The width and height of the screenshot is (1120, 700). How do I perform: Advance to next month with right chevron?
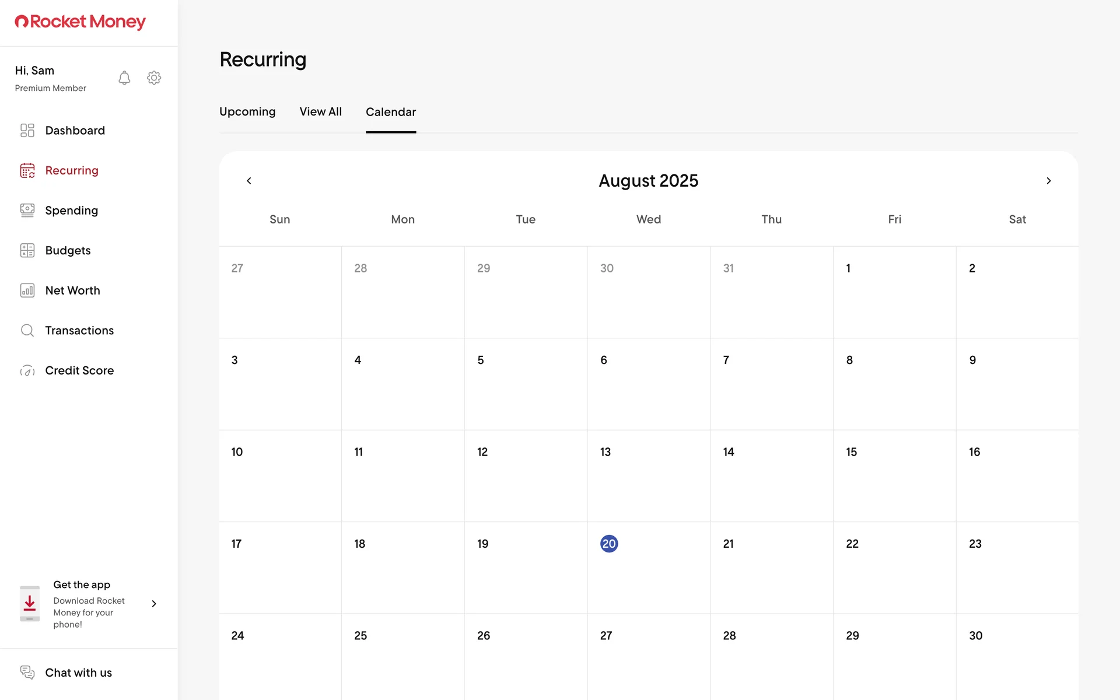1048,181
